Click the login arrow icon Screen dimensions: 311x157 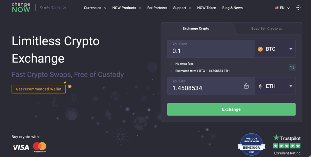pyautogui.click(x=298, y=8)
